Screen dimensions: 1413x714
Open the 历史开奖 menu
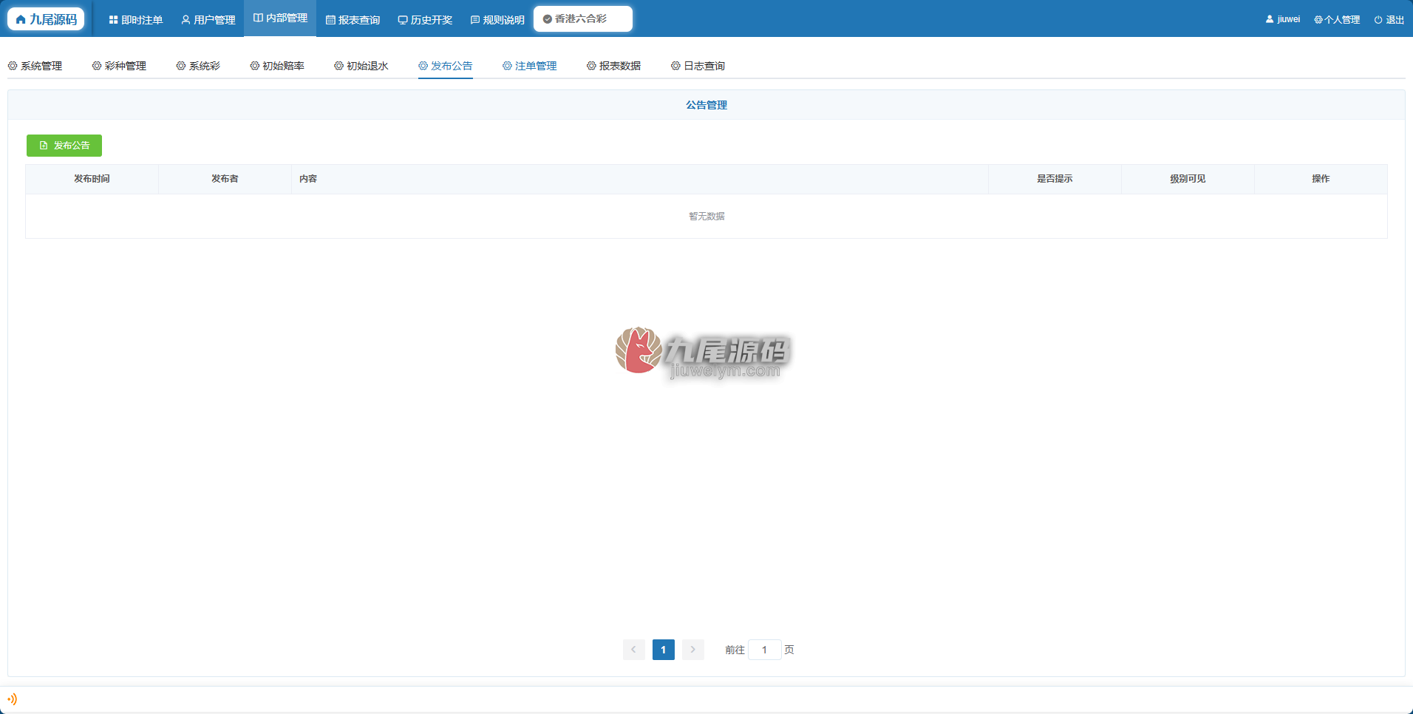[x=426, y=20]
